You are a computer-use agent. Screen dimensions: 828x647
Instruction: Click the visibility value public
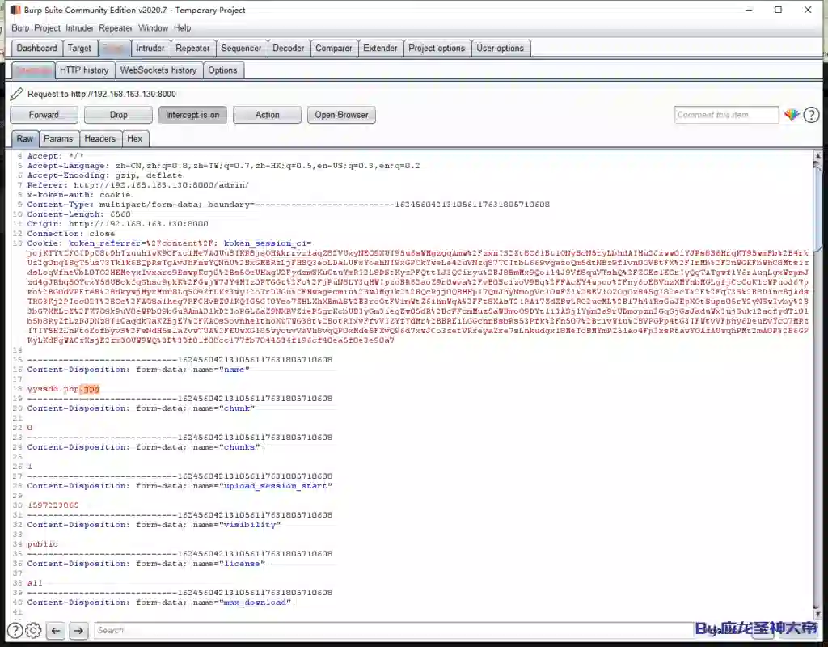click(x=42, y=544)
